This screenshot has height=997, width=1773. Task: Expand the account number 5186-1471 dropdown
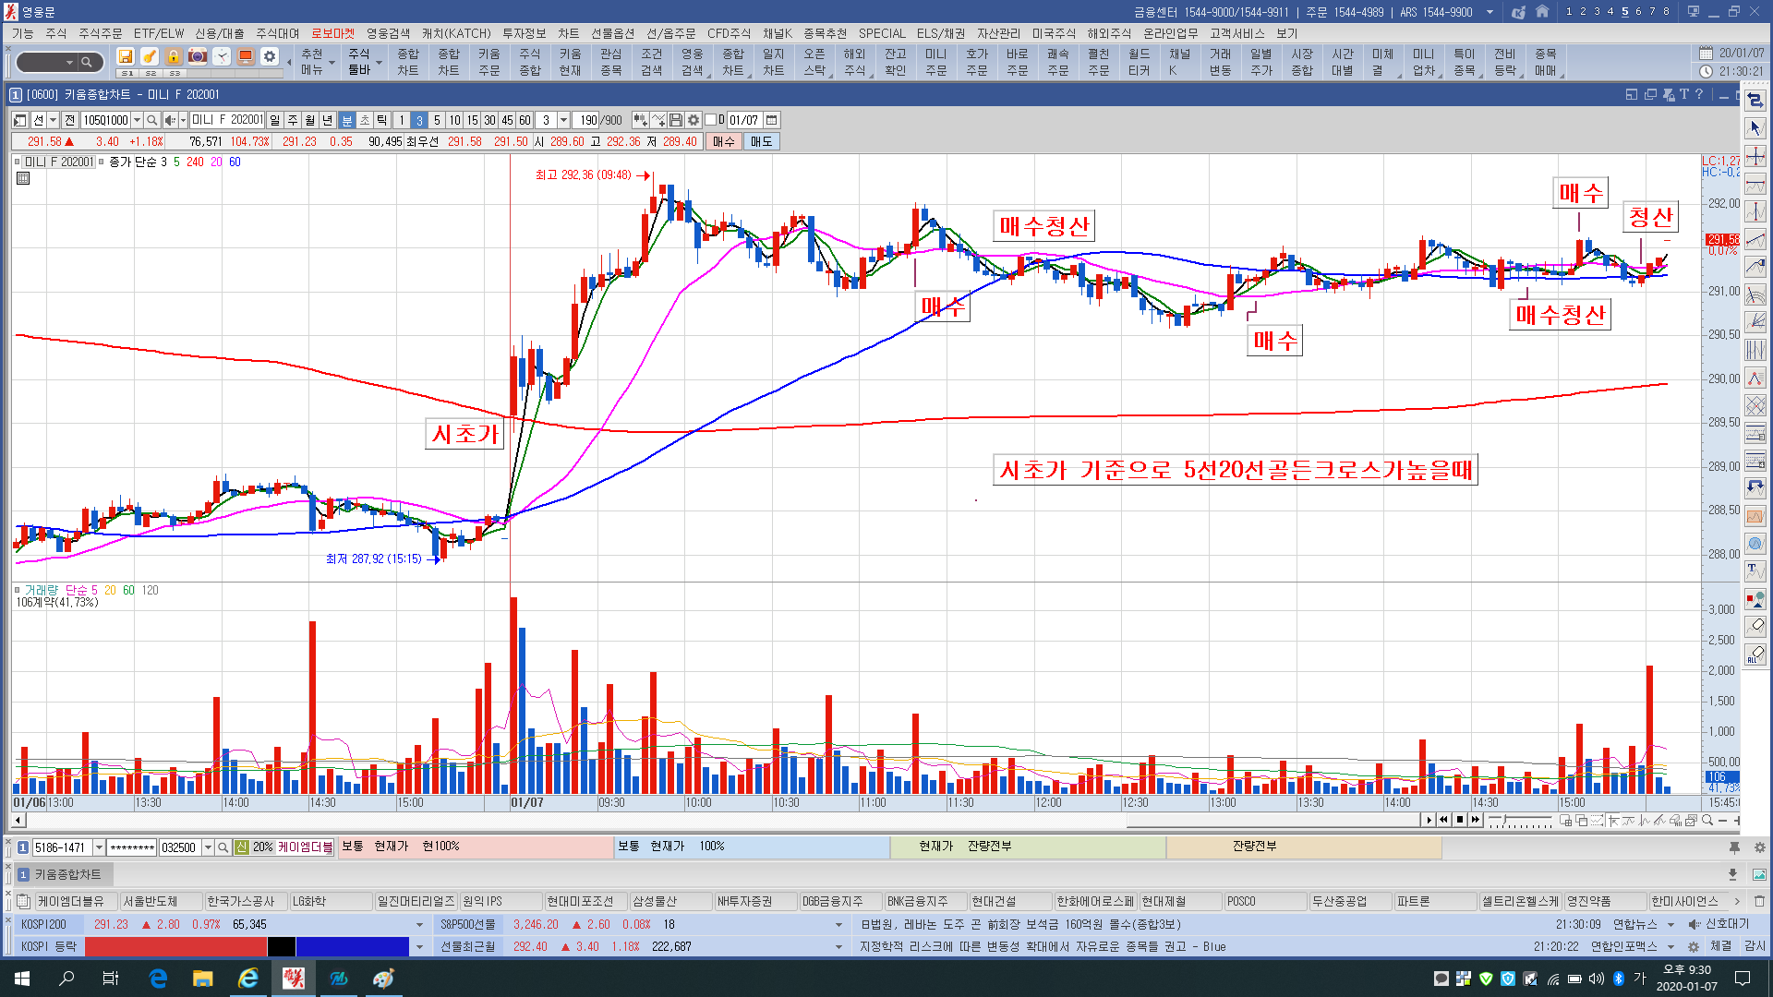(x=99, y=847)
